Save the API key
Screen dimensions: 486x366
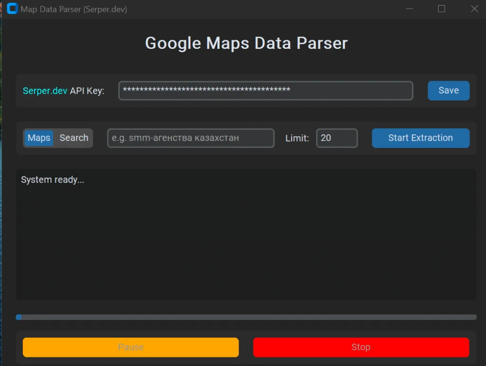tap(448, 91)
